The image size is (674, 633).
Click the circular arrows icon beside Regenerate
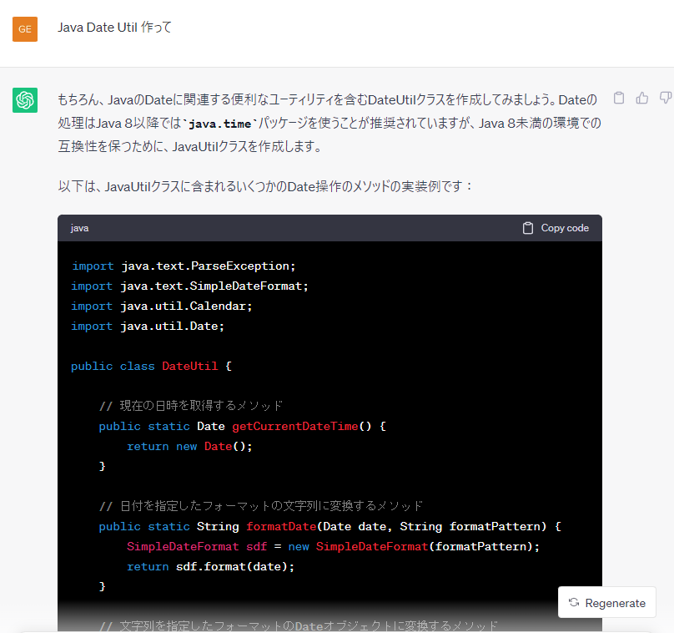point(574,603)
